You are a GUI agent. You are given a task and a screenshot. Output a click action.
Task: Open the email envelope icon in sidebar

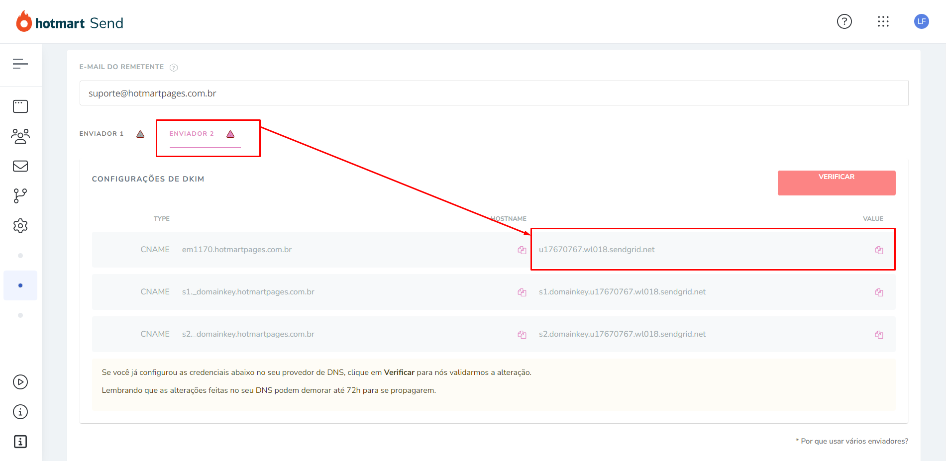click(20, 166)
